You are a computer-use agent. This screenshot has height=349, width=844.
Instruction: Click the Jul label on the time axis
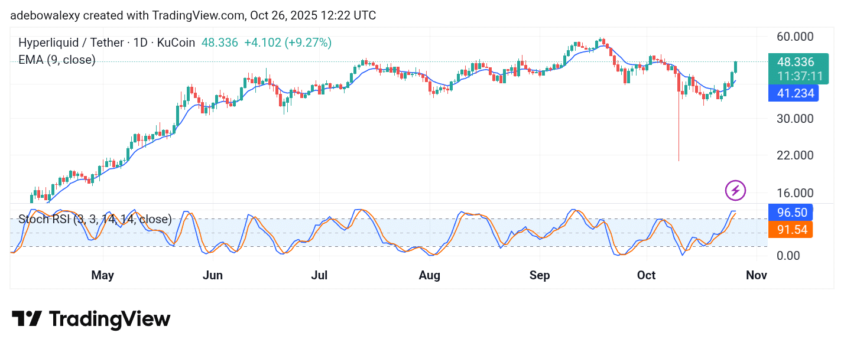tap(319, 275)
